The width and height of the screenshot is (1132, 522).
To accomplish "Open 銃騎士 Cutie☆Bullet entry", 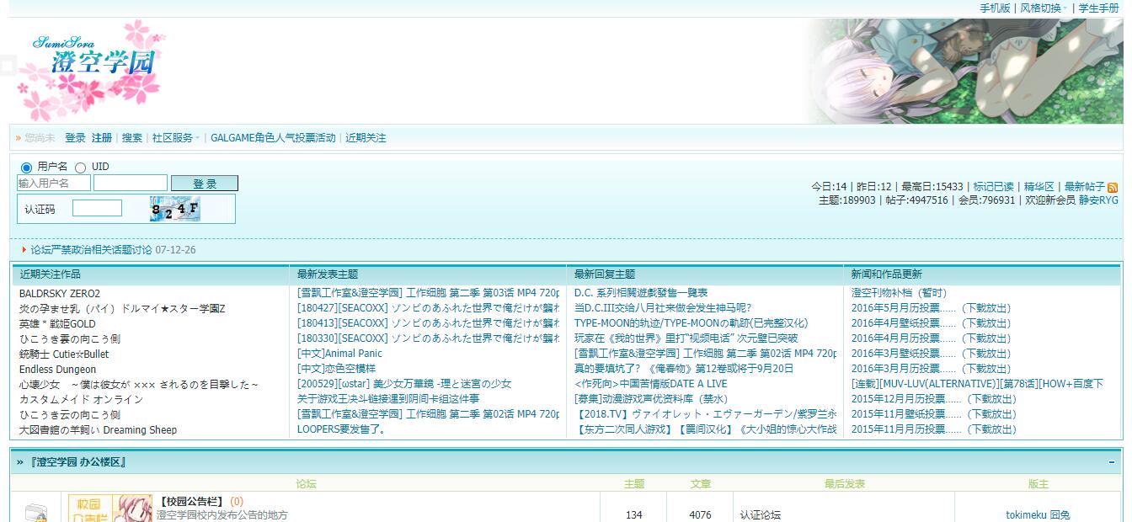I will pyautogui.click(x=64, y=354).
